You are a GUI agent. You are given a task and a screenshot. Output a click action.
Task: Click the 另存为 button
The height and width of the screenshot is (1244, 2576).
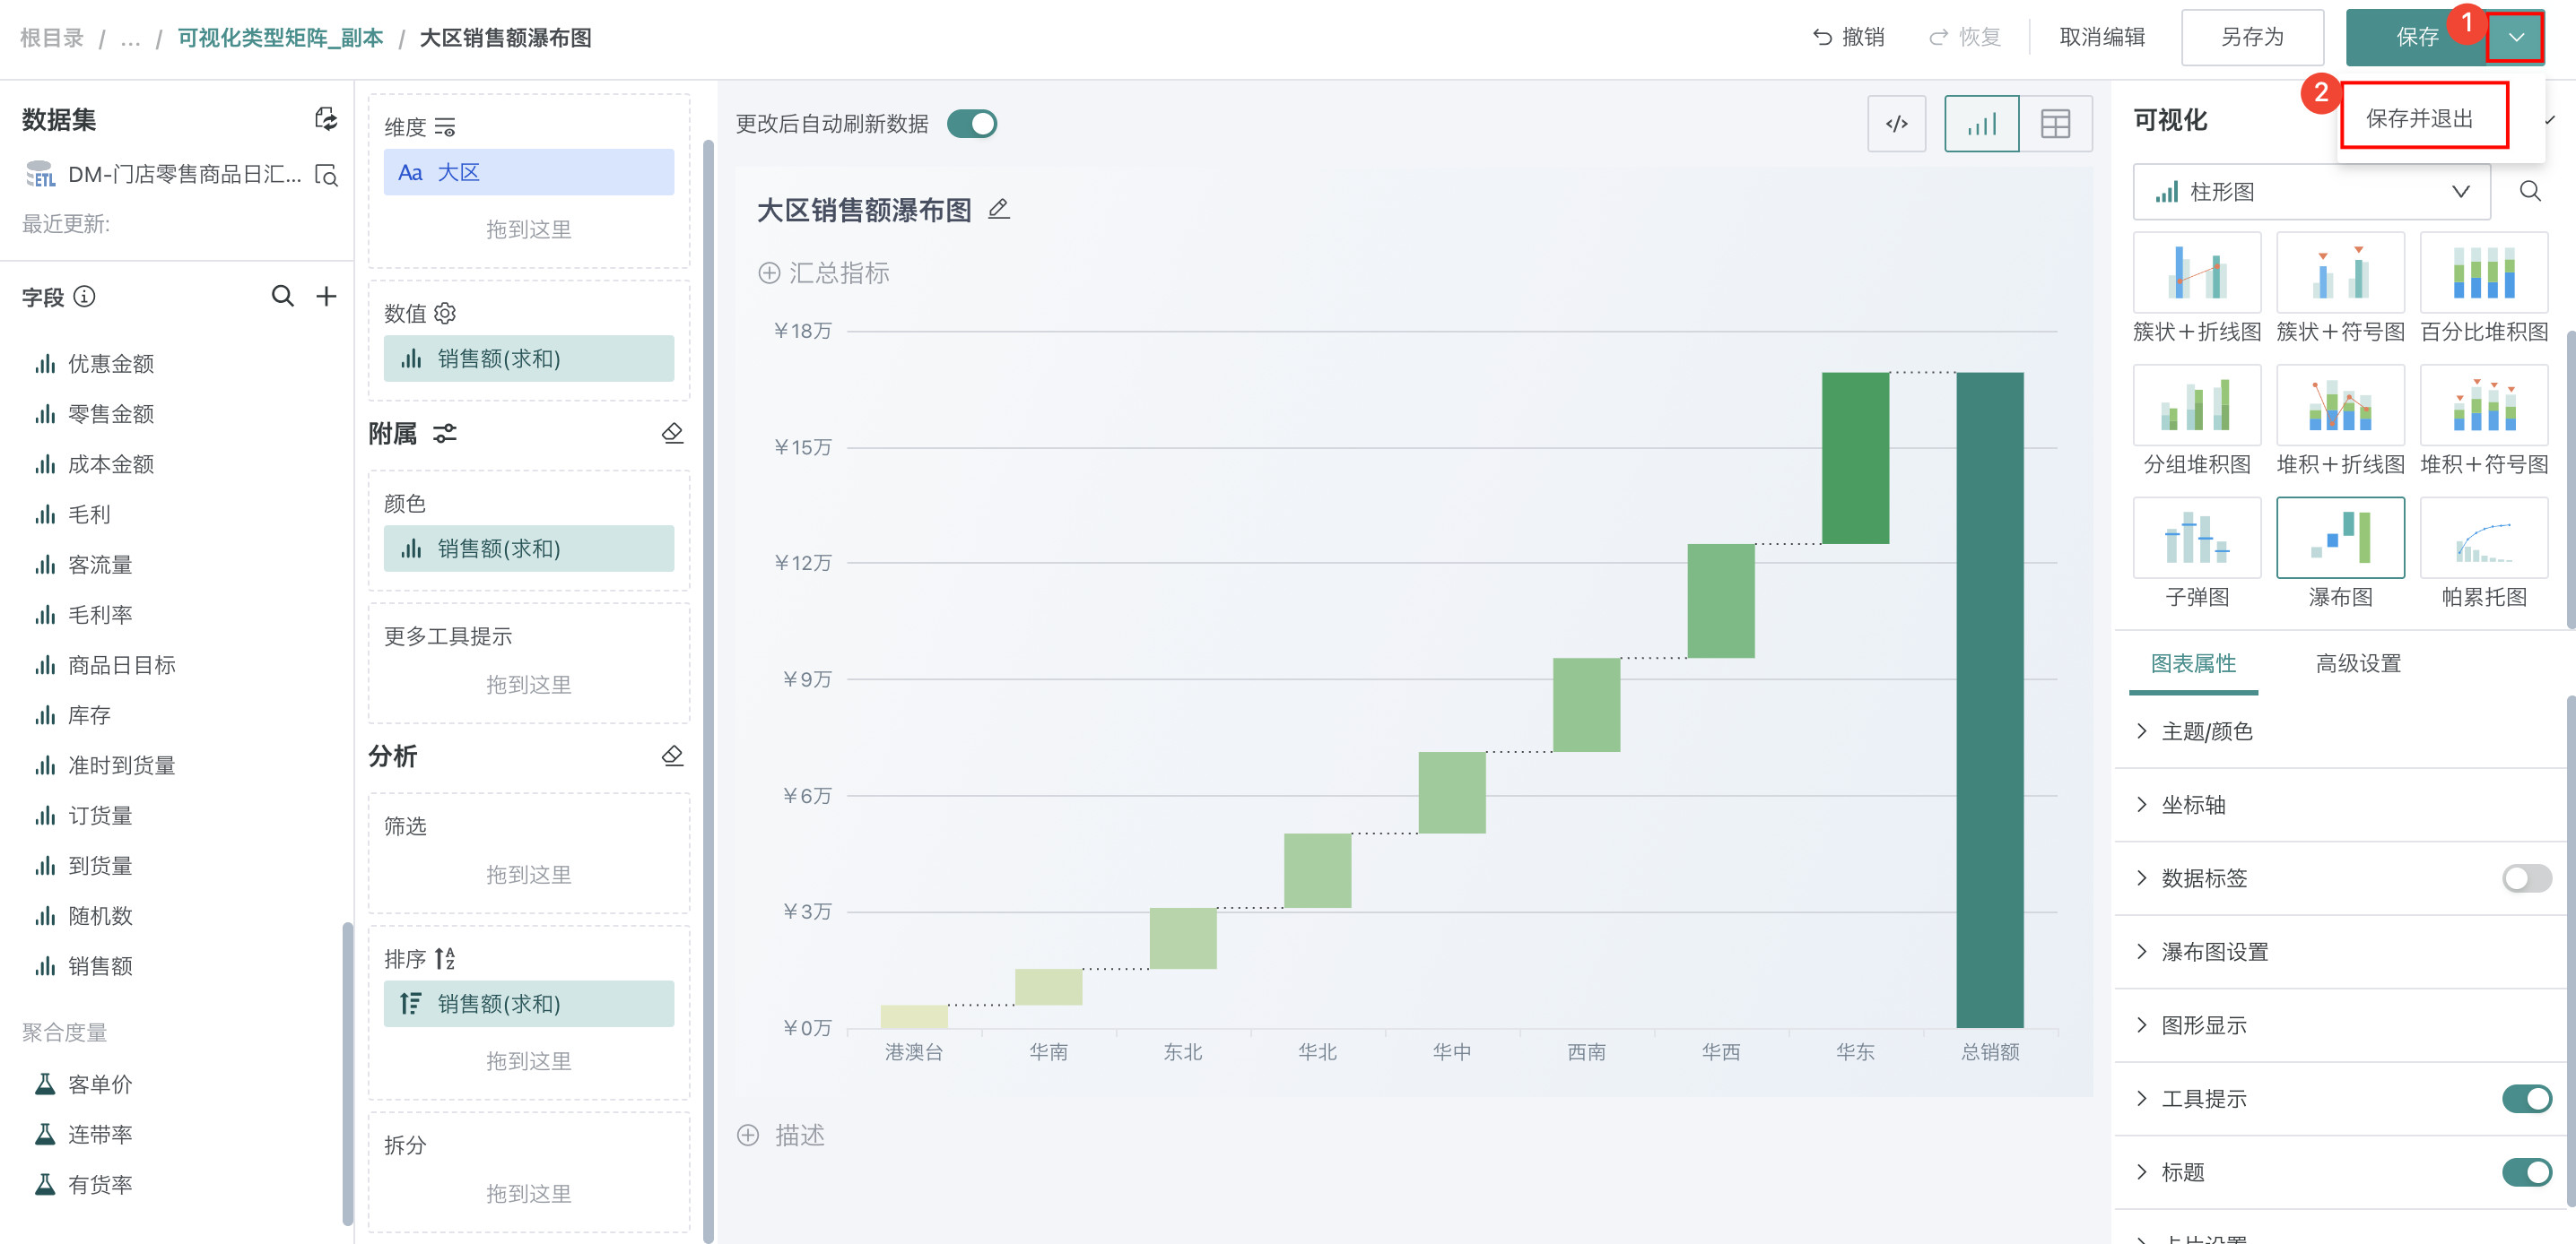(2252, 38)
